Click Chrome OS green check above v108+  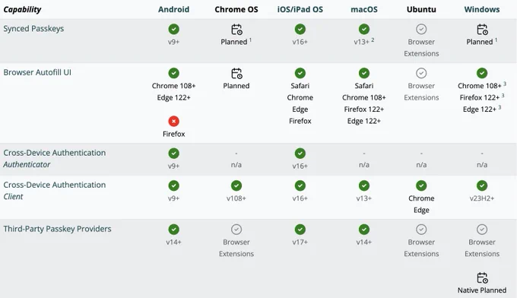pyautogui.click(x=236, y=185)
